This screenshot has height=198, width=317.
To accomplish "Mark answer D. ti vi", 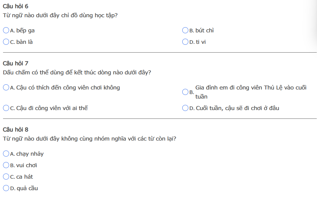I will click(x=185, y=42).
